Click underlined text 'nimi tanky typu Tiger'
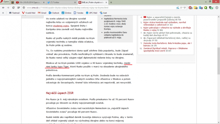This screenshot has height=124, width=220. point(57,66)
